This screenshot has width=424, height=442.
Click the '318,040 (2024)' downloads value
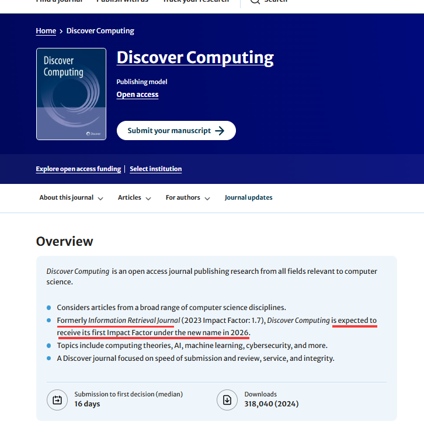(x=272, y=404)
